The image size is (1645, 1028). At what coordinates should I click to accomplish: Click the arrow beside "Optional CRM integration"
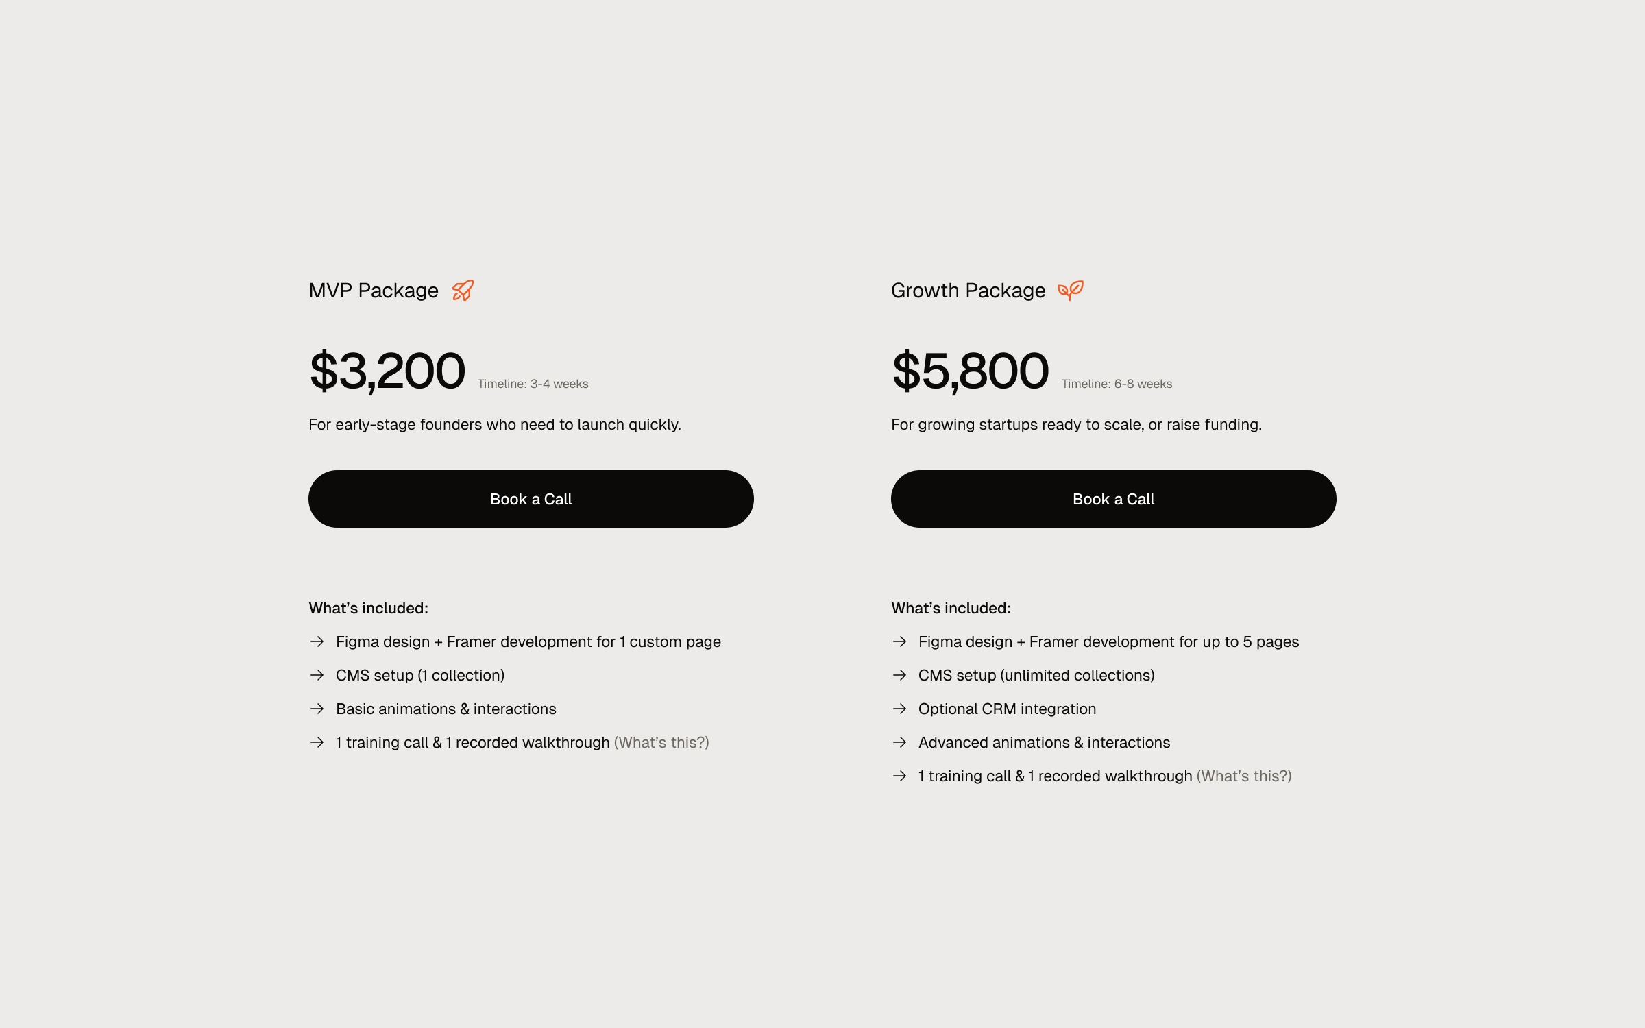pyautogui.click(x=899, y=709)
